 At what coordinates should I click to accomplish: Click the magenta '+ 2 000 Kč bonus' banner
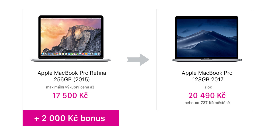pos(71,118)
